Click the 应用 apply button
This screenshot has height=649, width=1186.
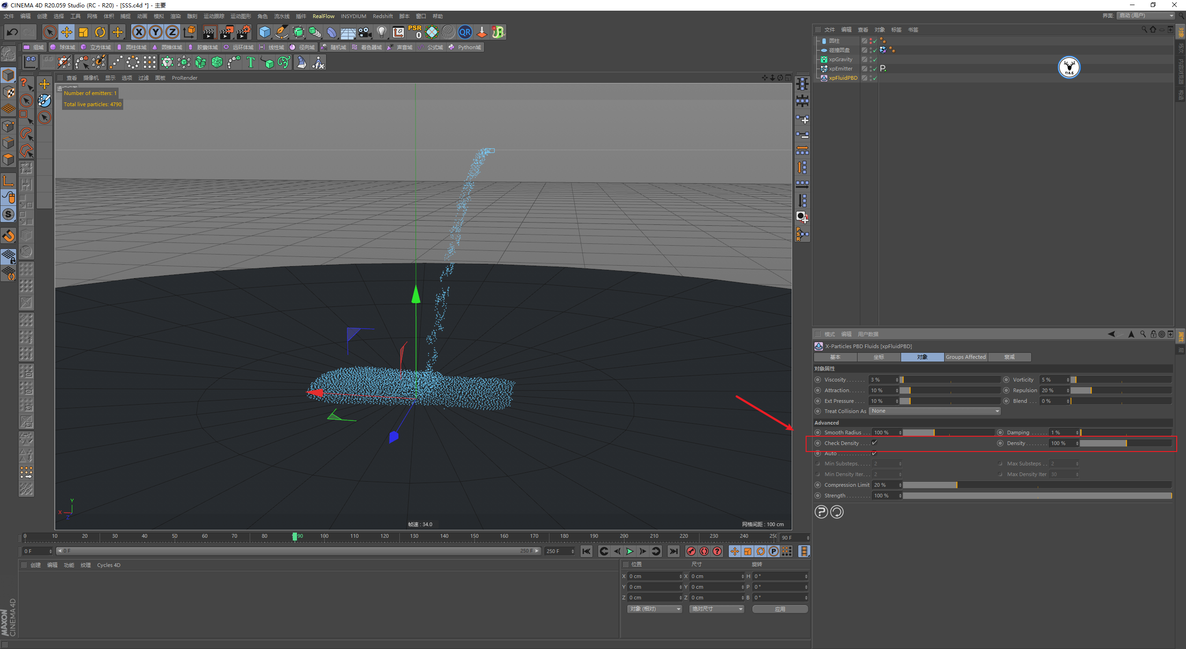780,609
